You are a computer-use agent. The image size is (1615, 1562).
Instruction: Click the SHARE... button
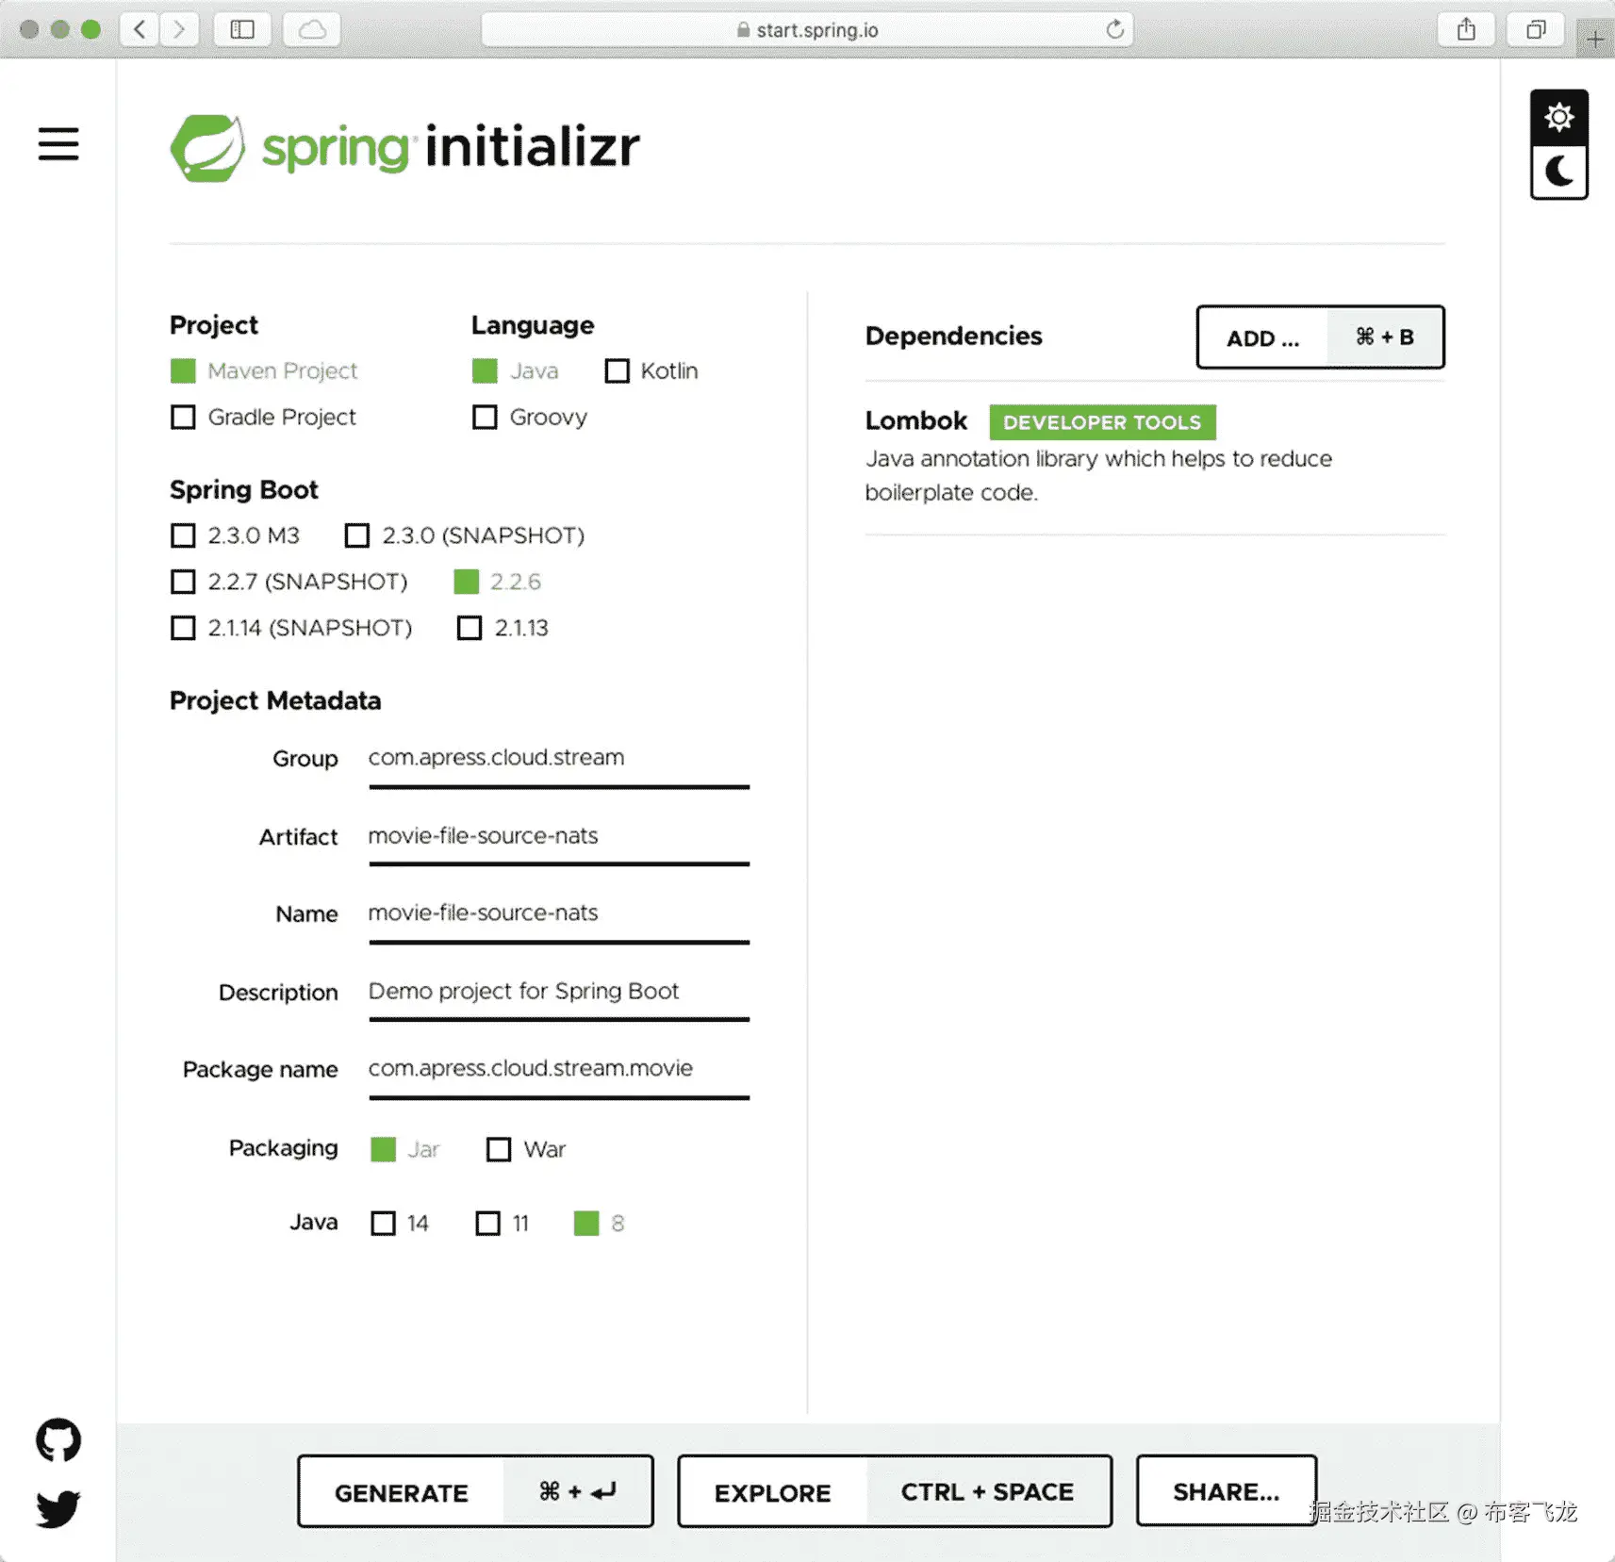tap(1226, 1491)
